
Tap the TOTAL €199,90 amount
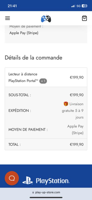coord(77,144)
